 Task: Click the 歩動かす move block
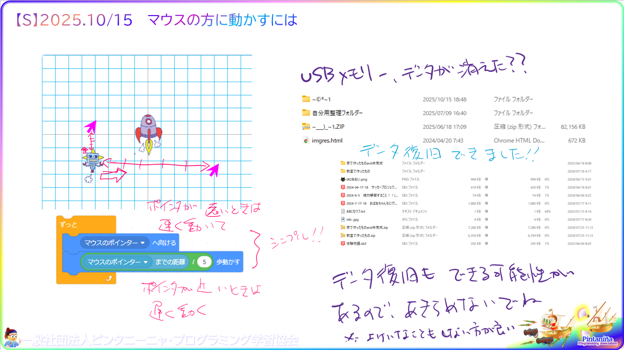pos(228,262)
